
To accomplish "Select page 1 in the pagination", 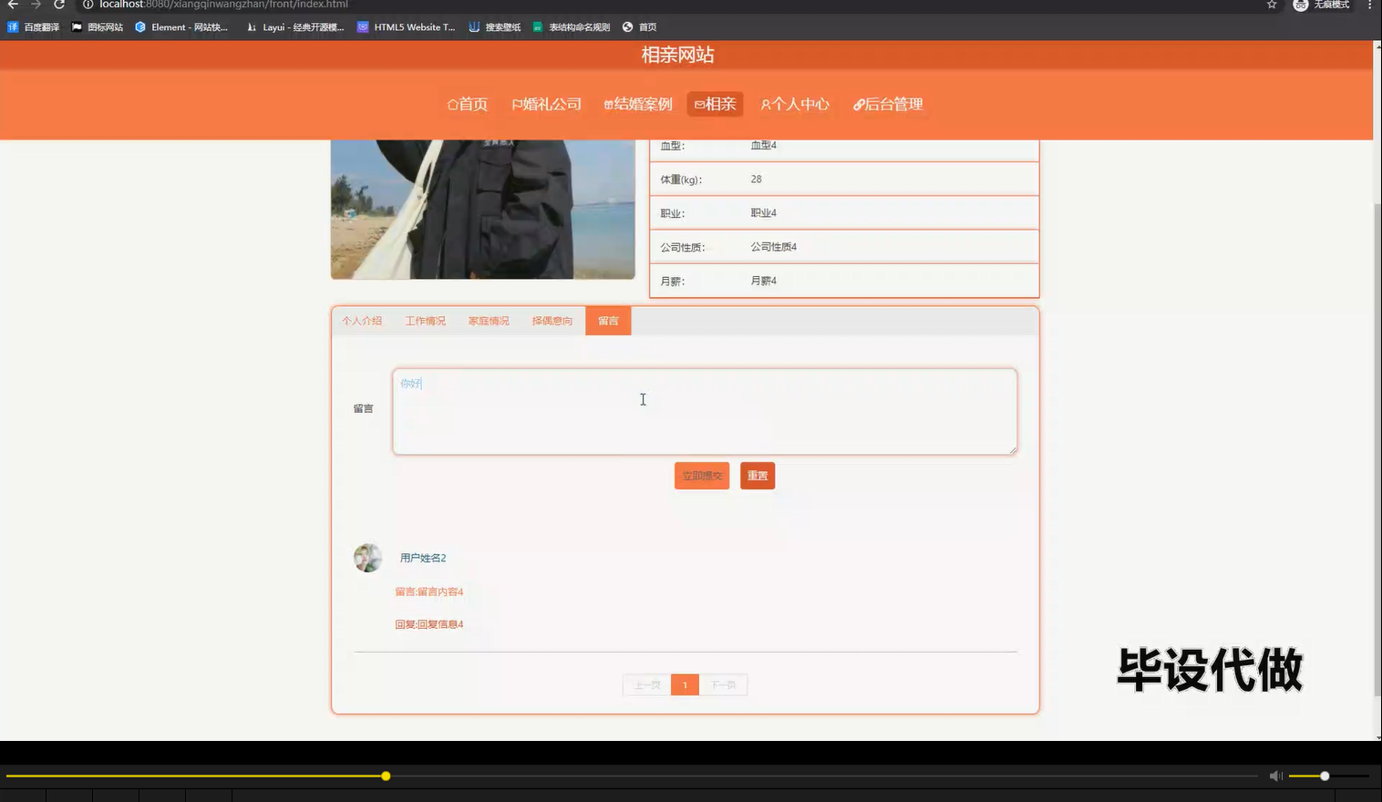I will tap(685, 685).
